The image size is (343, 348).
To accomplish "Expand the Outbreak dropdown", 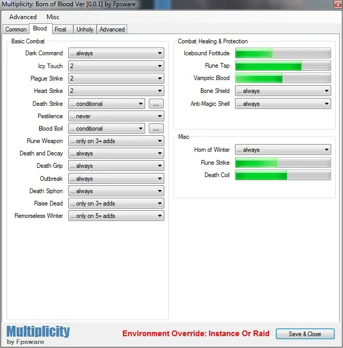I will [x=116, y=179].
